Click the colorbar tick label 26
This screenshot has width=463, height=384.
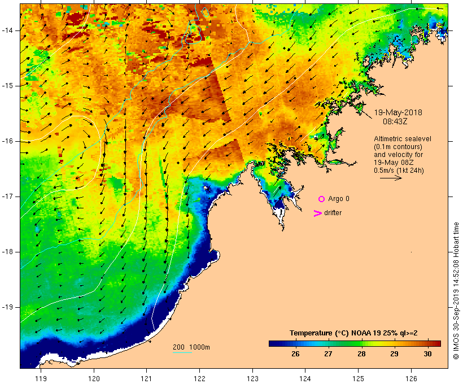(x=295, y=354)
